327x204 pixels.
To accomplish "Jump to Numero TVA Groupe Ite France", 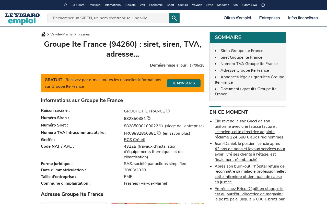I will [x=249, y=64].
